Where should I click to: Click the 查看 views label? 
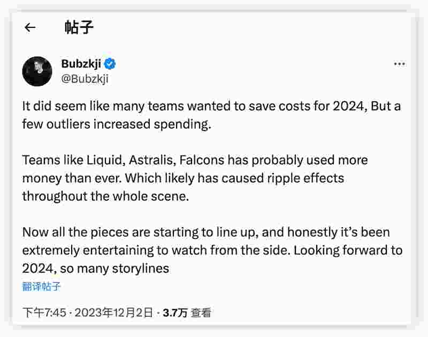[201, 312]
